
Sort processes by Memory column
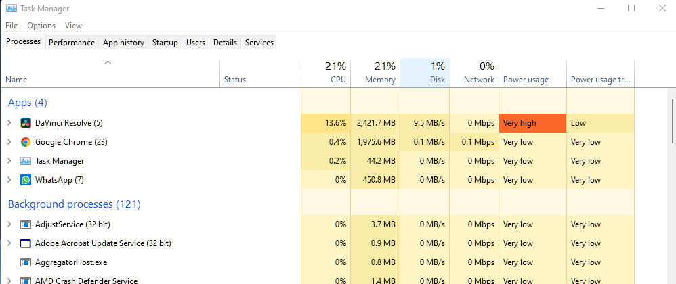click(x=375, y=73)
